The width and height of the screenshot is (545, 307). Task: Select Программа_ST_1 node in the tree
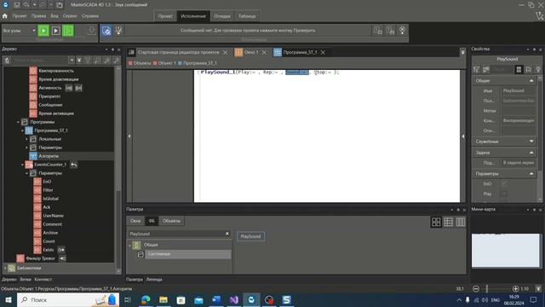click(x=51, y=130)
